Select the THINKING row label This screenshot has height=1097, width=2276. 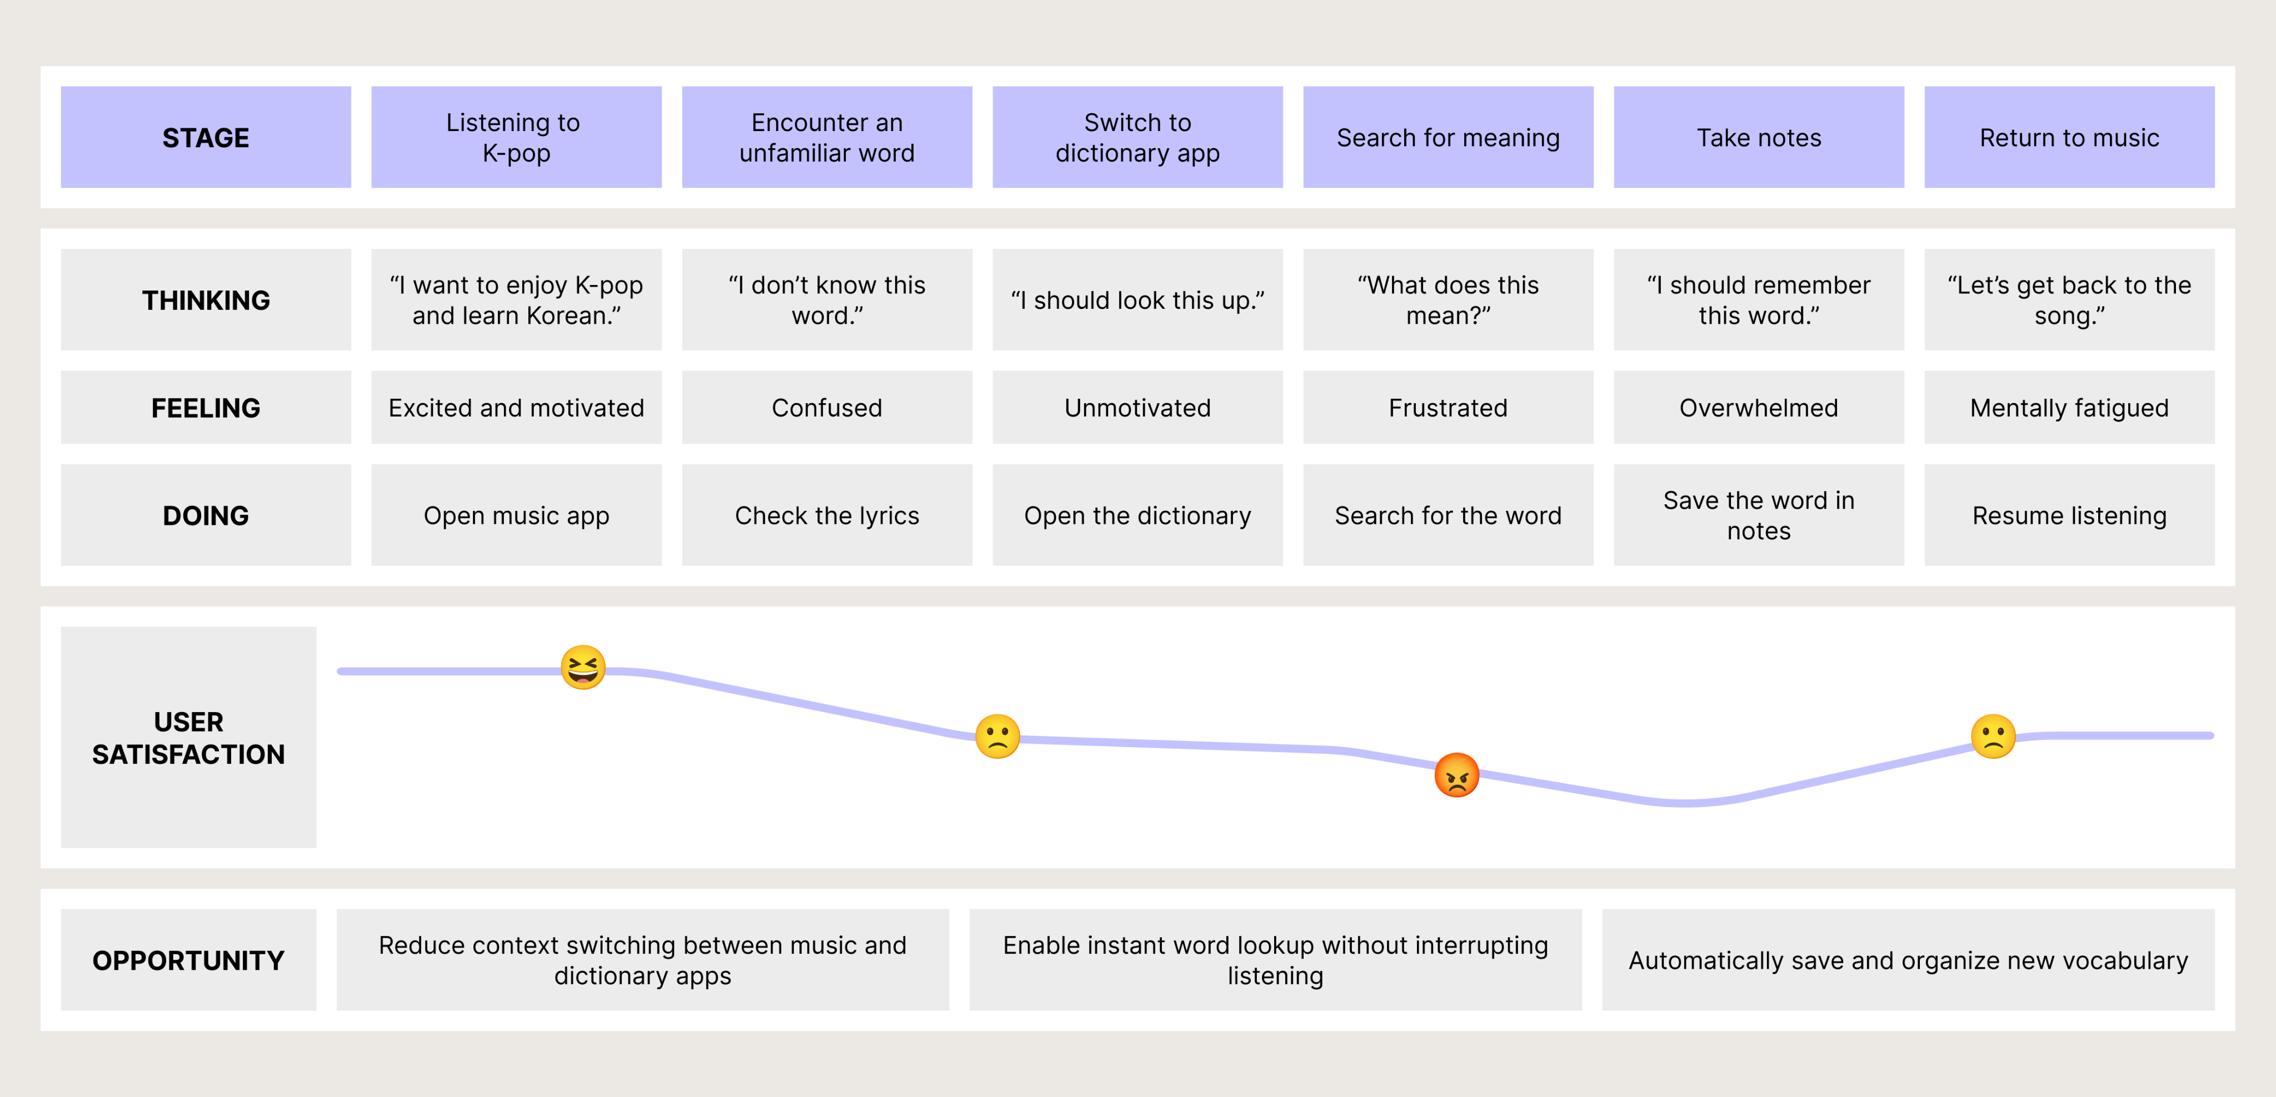[x=206, y=299]
